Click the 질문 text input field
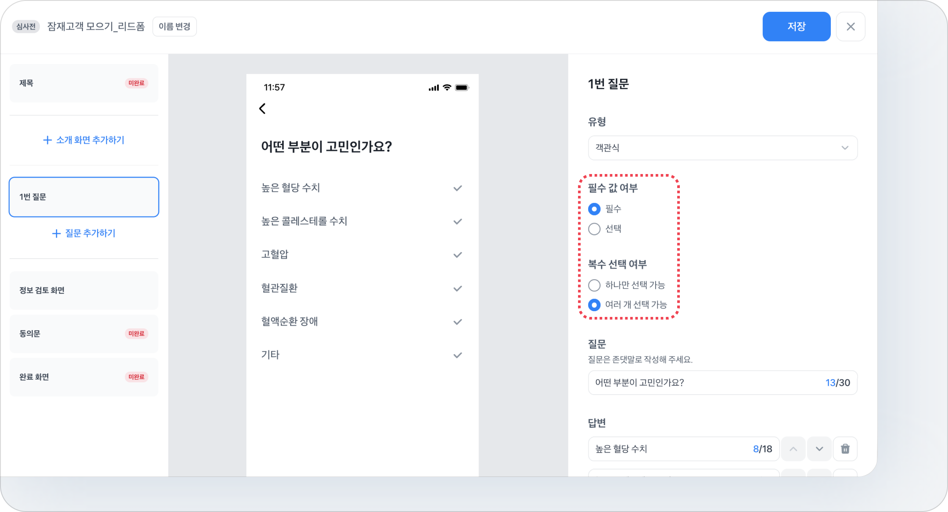 [x=707, y=383]
